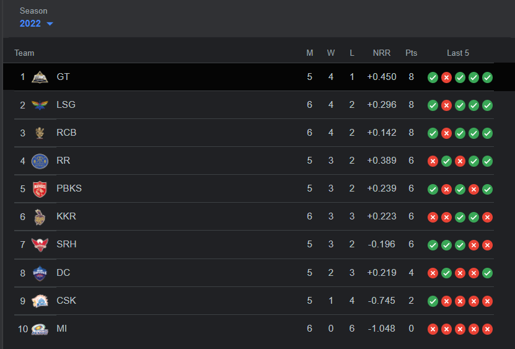Click the Gujarat Titans team logo
This screenshot has height=349, width=515.
click(x=40, y=77)
